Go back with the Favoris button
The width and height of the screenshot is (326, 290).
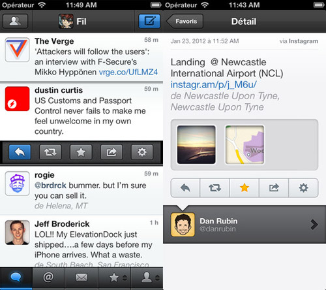[185, 21]
